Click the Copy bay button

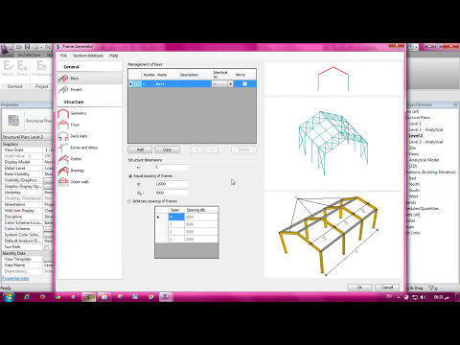pos(167,149)
